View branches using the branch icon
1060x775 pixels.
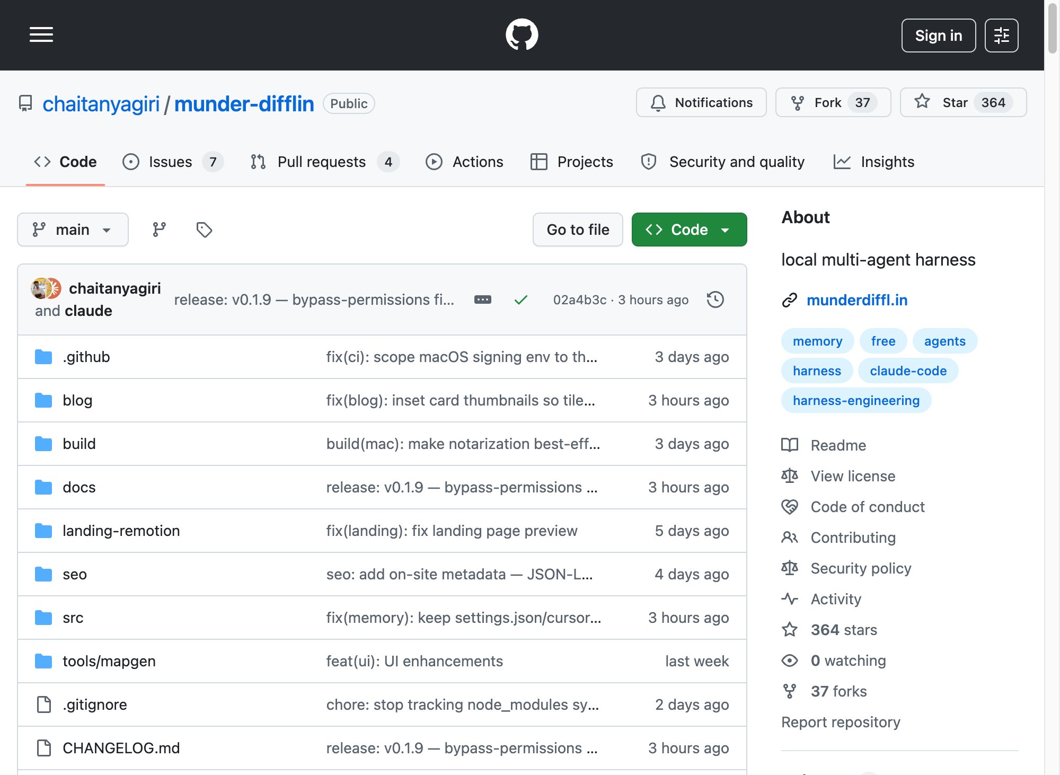159,230
